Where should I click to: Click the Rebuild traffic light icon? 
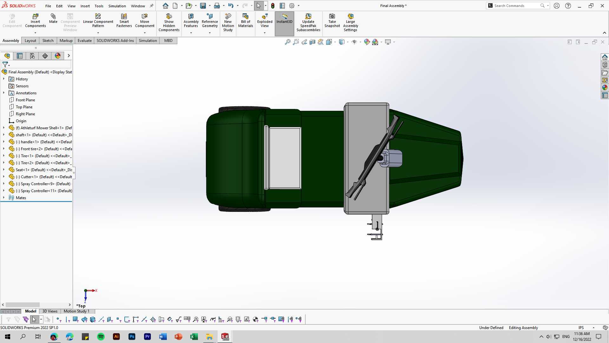click(273, 6)
